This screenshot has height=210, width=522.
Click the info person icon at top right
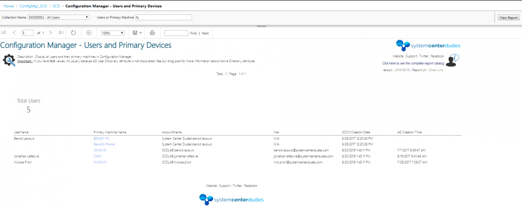[453, 61]
